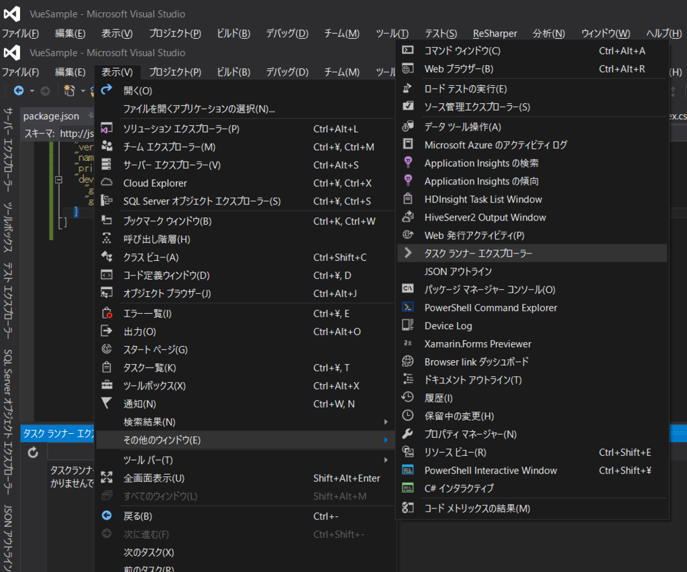The width and height of the screenshot is (687, 572).
Task: Open the ツールボックス vertical side tab
Action: pyautogui.click(x=8, y=227)
